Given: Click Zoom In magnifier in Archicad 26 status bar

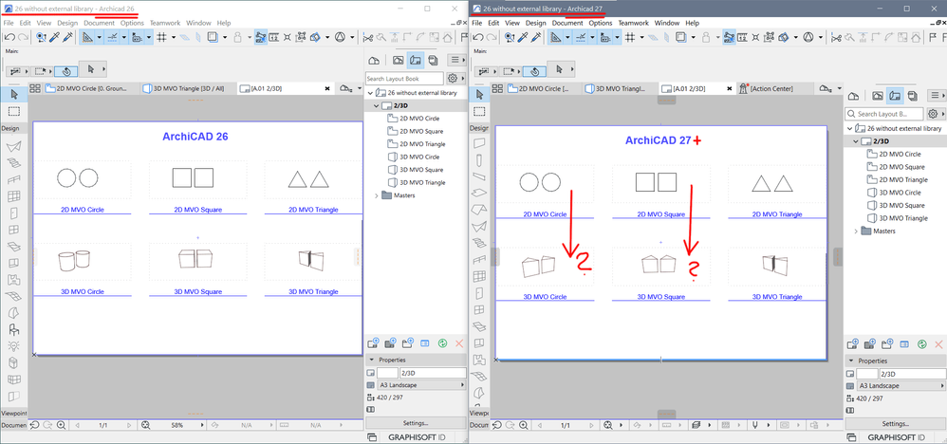Looking at the screenshot, I should pos(61,425).
